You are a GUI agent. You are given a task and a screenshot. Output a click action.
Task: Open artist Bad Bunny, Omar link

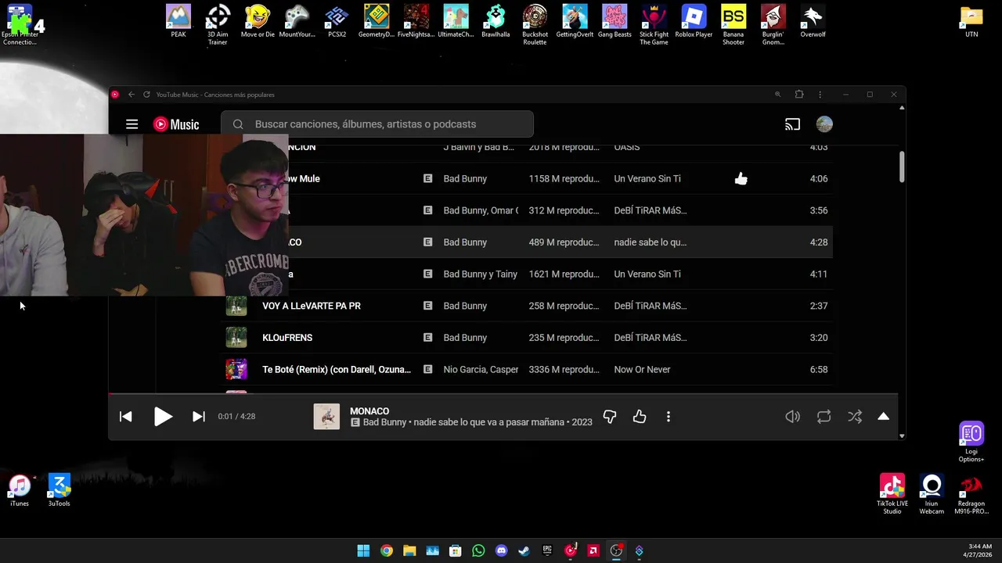click(481, 210)
